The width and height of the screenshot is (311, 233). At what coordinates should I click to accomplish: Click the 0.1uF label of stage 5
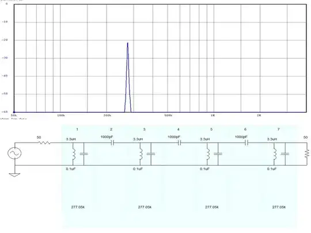pyautogui.click(x=205, y=169)
